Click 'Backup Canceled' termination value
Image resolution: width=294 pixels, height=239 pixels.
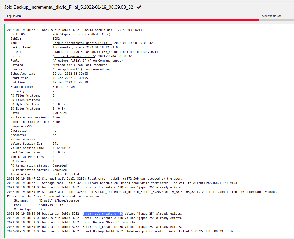(x=66, y=174)
